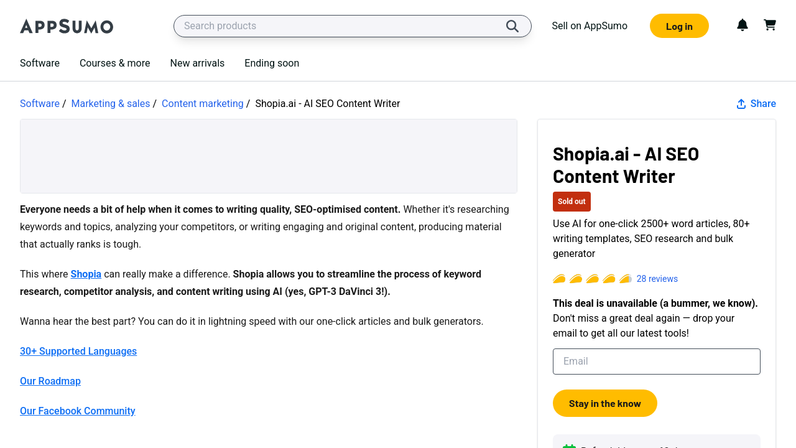Click the AppSumo logo

click(67, 26)
